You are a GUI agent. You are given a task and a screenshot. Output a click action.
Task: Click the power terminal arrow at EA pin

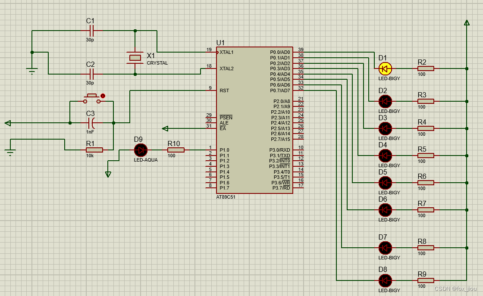pyautogui.click(x=165, y=128)
